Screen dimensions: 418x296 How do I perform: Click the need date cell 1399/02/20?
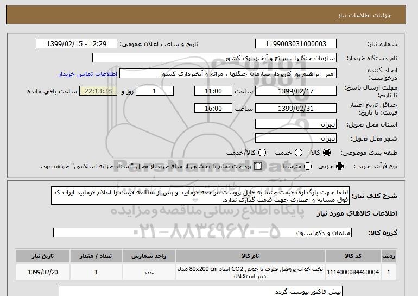pos(43,272)
